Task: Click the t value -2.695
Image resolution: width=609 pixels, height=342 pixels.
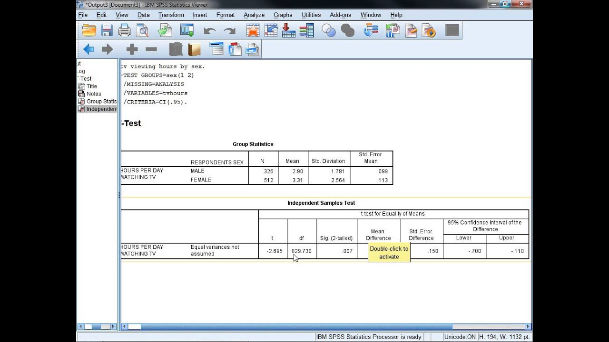Action: point(275,251)
